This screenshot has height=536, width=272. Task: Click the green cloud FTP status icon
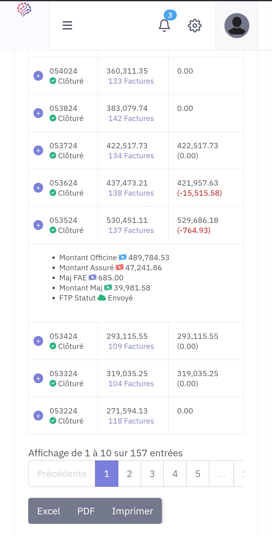pyautogui.click(x=102, y=298)
